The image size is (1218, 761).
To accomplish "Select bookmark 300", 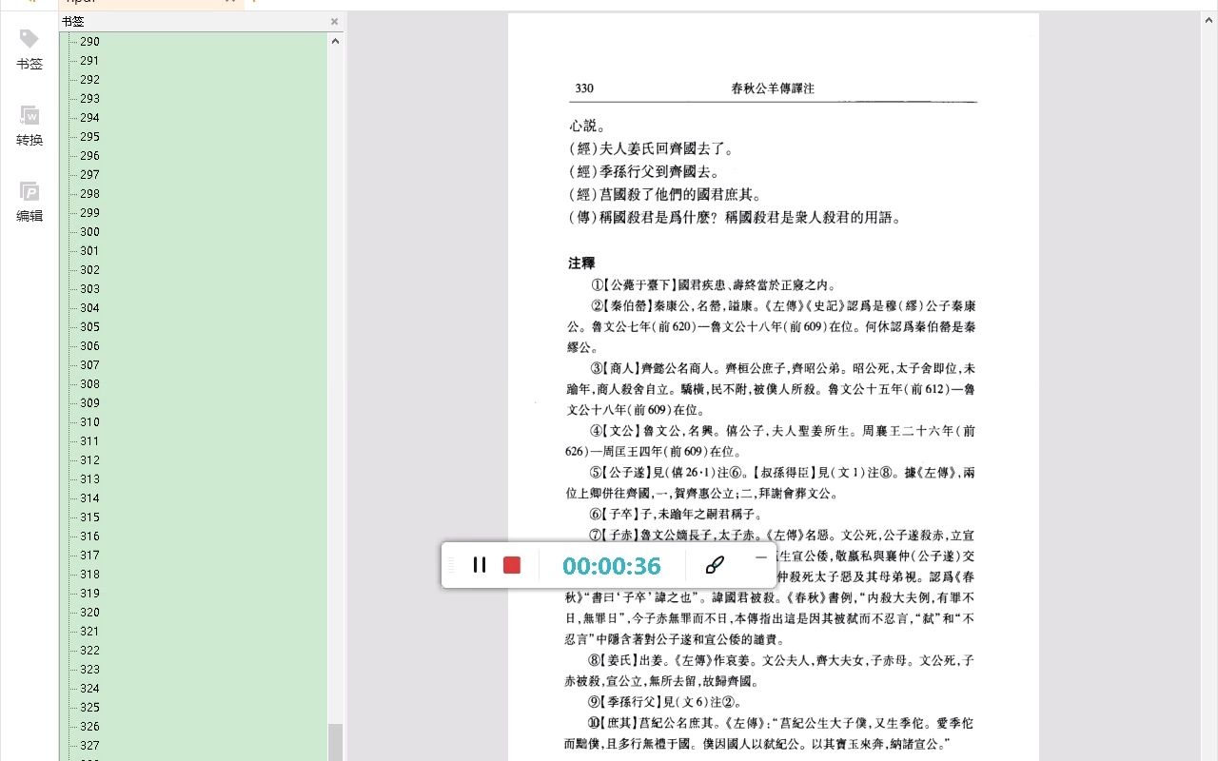I will (x=89, y=232).
